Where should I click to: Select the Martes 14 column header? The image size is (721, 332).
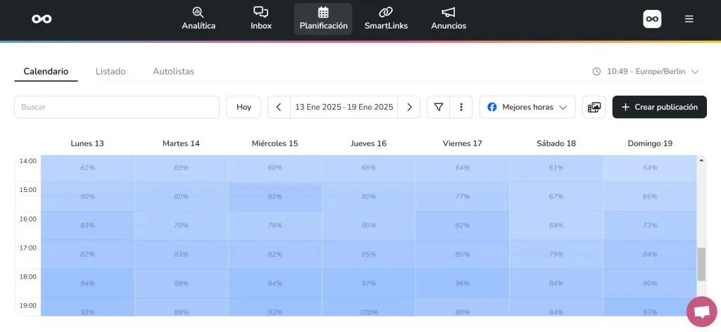pyautogui.click(x=181, y=143)
